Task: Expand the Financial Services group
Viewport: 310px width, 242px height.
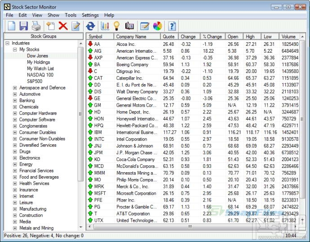Action: [x=15, y=171]
